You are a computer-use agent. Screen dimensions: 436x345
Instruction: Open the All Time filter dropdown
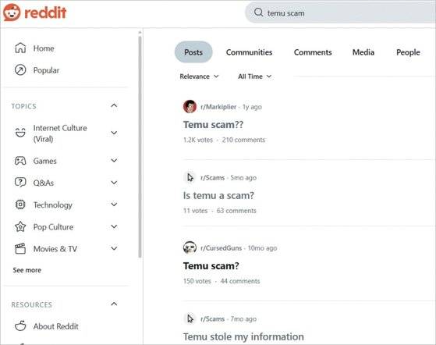[x=255, y=76]
